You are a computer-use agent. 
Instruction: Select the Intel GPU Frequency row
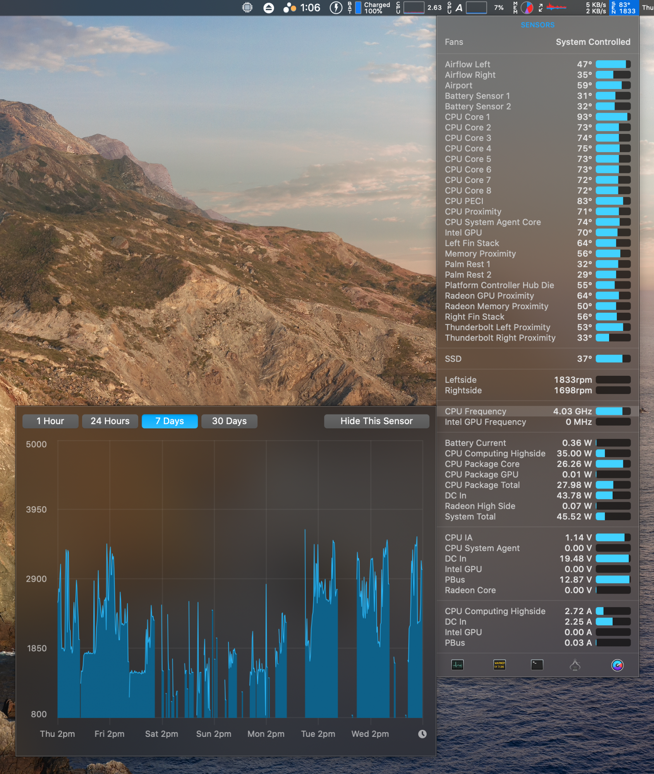(537, 422)
